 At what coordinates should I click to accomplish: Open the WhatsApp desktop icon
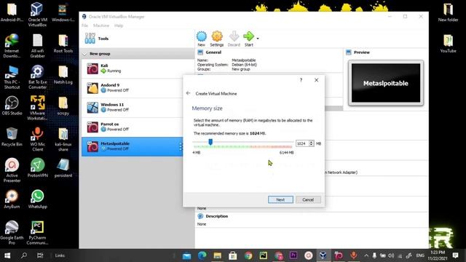coord(37,199)
